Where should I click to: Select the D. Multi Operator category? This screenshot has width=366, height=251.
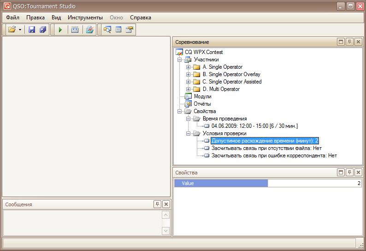click(x=221, y=89)
